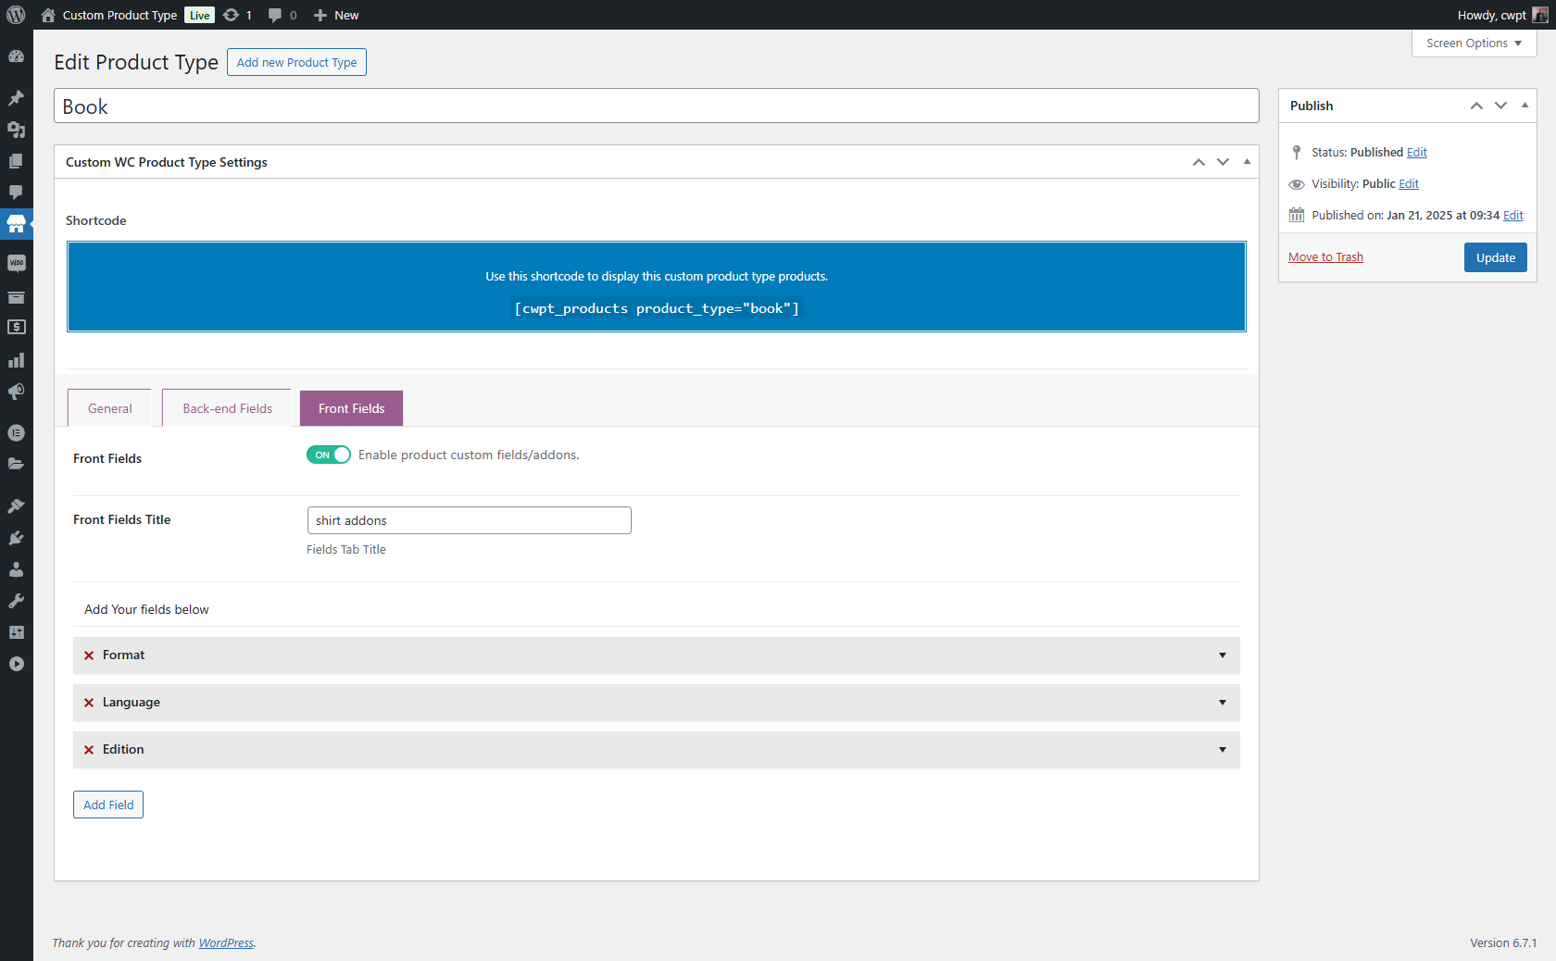Move Custom WC Settings box up
This screenshot has height=961, width=1556.
pos(1198,162)
